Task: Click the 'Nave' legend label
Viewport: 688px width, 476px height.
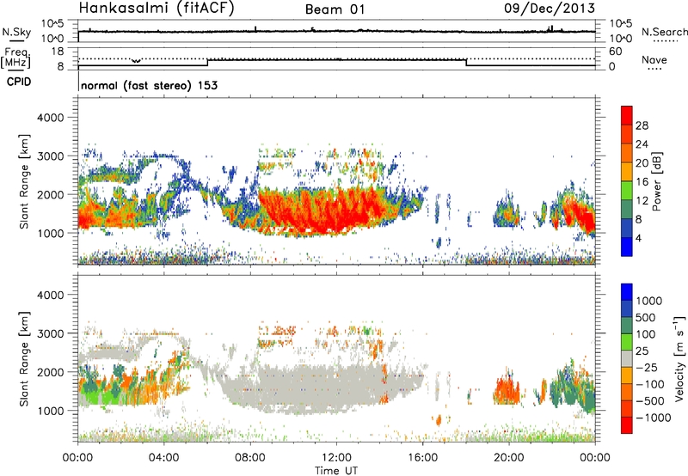Action: tap(654, 59)
